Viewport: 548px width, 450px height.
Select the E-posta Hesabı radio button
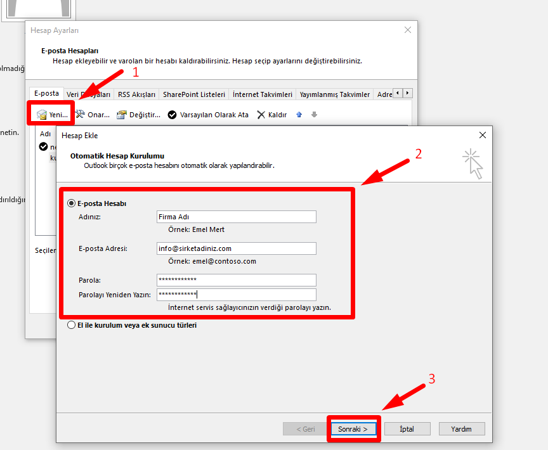tap(71, 203)
